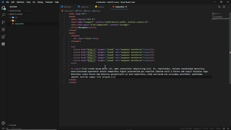Expand the js folder chevron
Image resolution: width=231 pixels, height=130 pixels.
(x=10, y=21)
